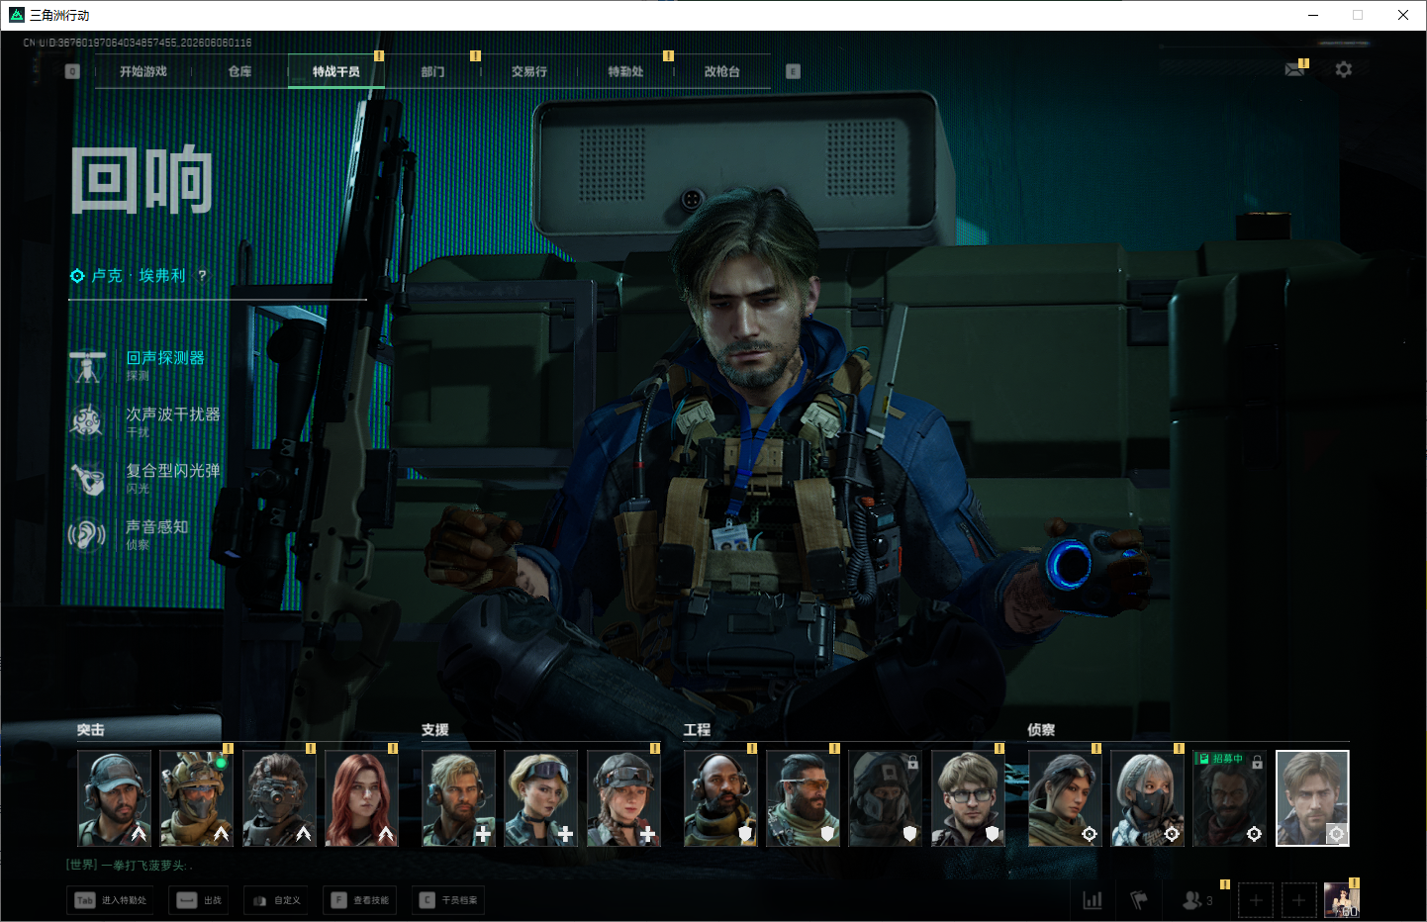Click the 干员档案 button
This screenshot has height=922, width=1427.
coord(450,900)
